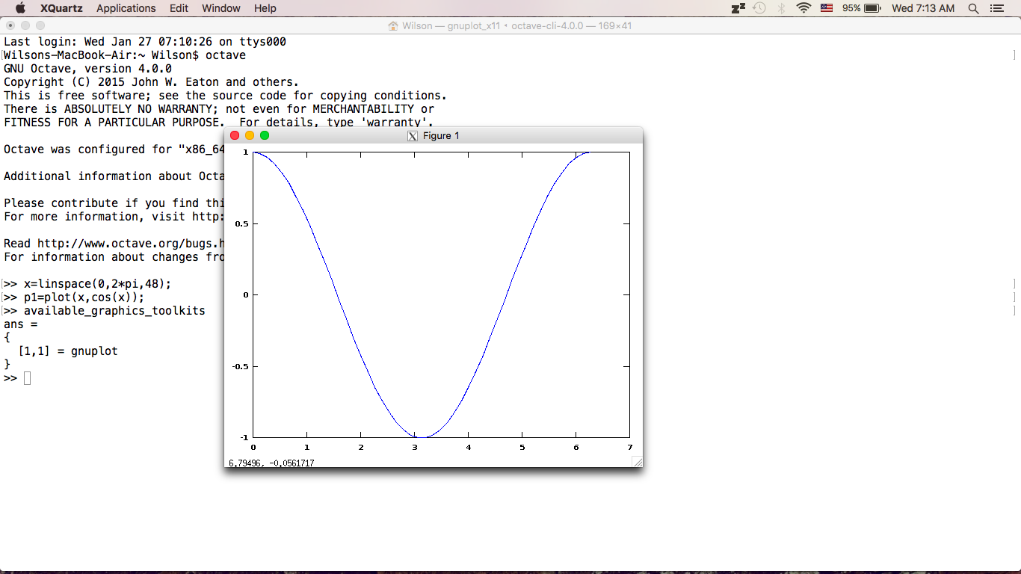The width and height of the screenshot is (1021, 574).
Task: Click the x-axis label 7 on plot
Action: point(629,447)
